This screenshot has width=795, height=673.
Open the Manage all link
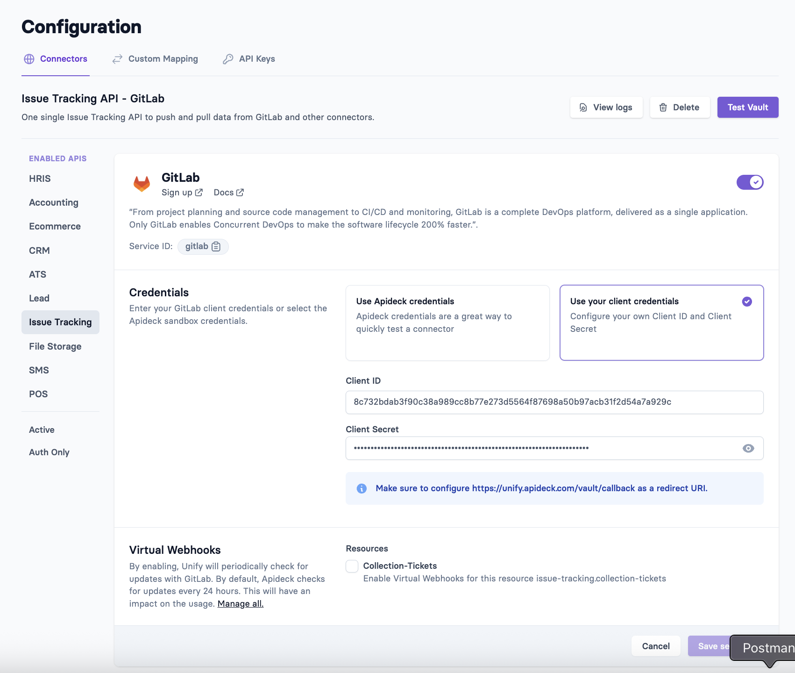tap(240, 603)
